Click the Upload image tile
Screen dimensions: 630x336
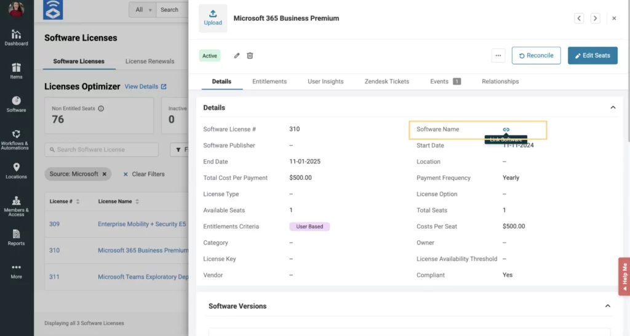pos(213,18)
